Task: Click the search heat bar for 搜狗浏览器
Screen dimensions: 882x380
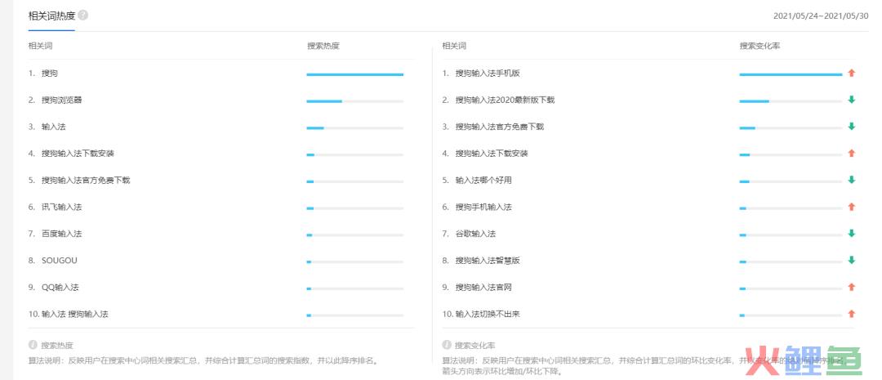Action: tap(355, 101)
